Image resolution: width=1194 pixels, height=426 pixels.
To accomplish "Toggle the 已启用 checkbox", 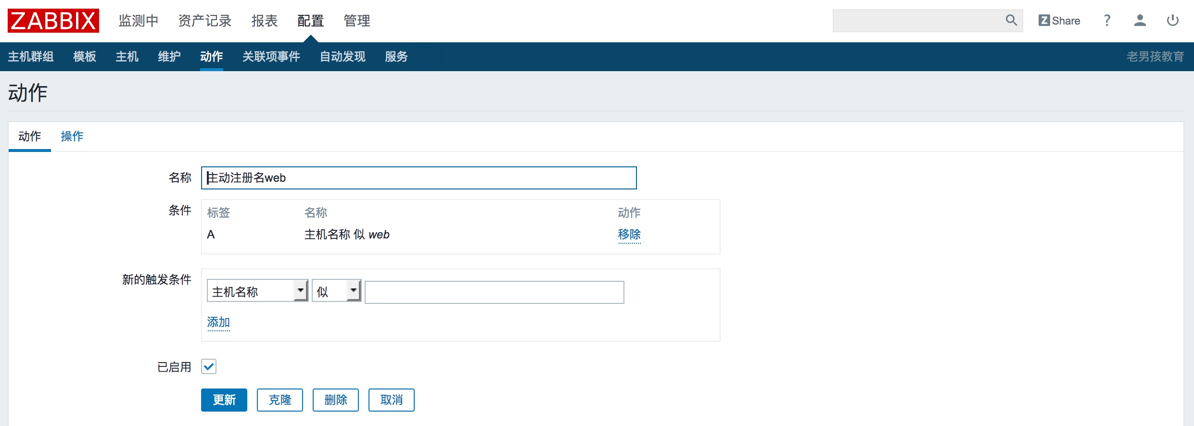I will [209, 366].
